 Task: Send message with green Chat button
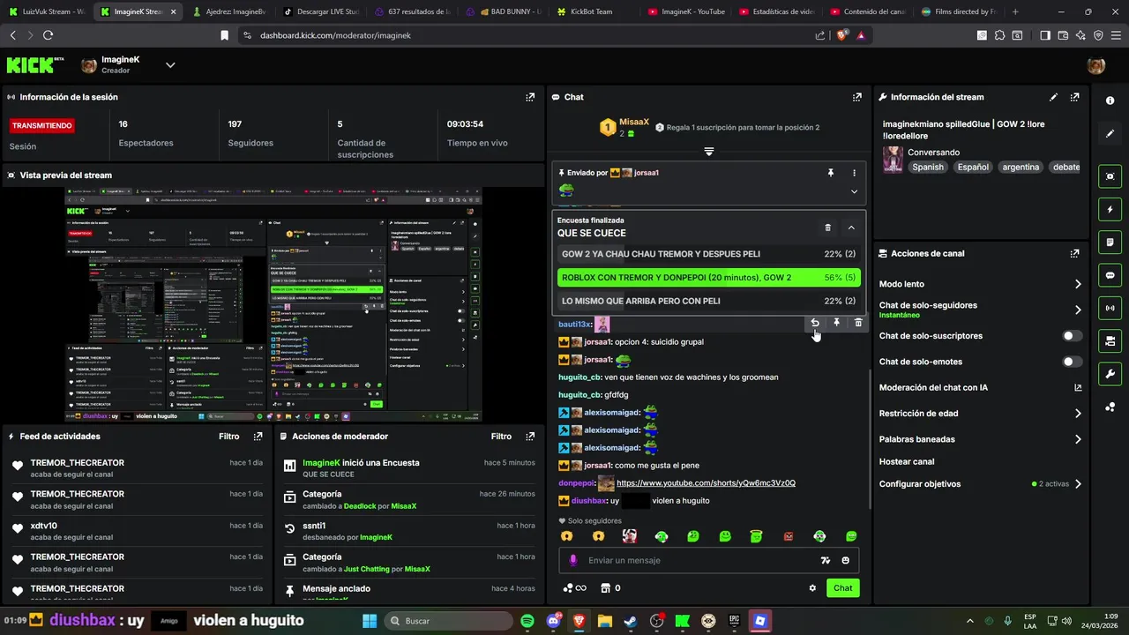coord(842,588)
